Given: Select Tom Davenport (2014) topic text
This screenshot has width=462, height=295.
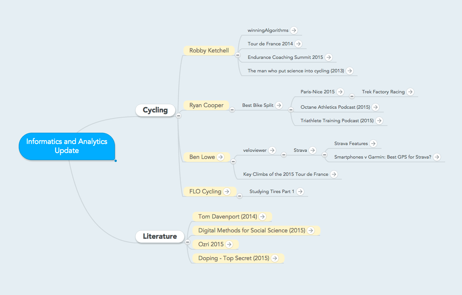Looking at the screenshot, I should [x=228, y=217].
